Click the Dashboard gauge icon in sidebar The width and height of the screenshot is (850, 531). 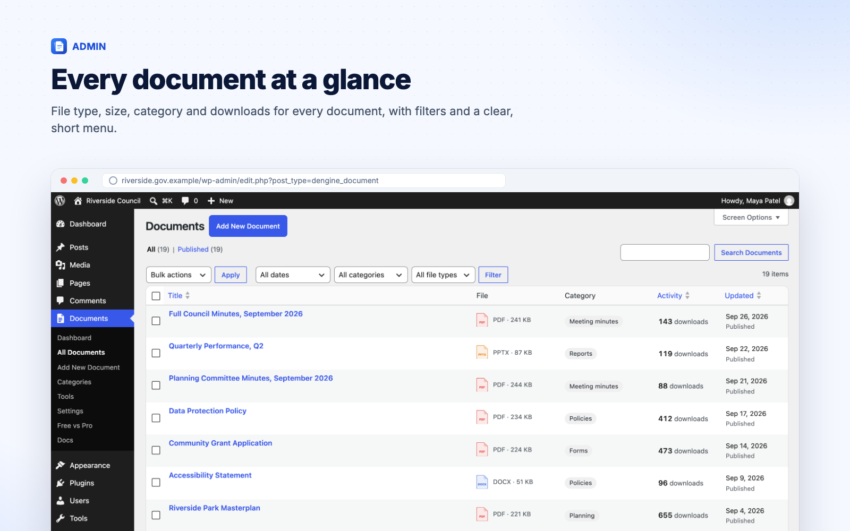click(x=61, y=224)
